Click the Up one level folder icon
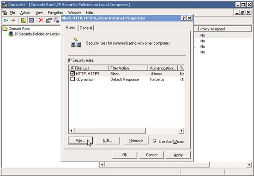 coord(24,20)
